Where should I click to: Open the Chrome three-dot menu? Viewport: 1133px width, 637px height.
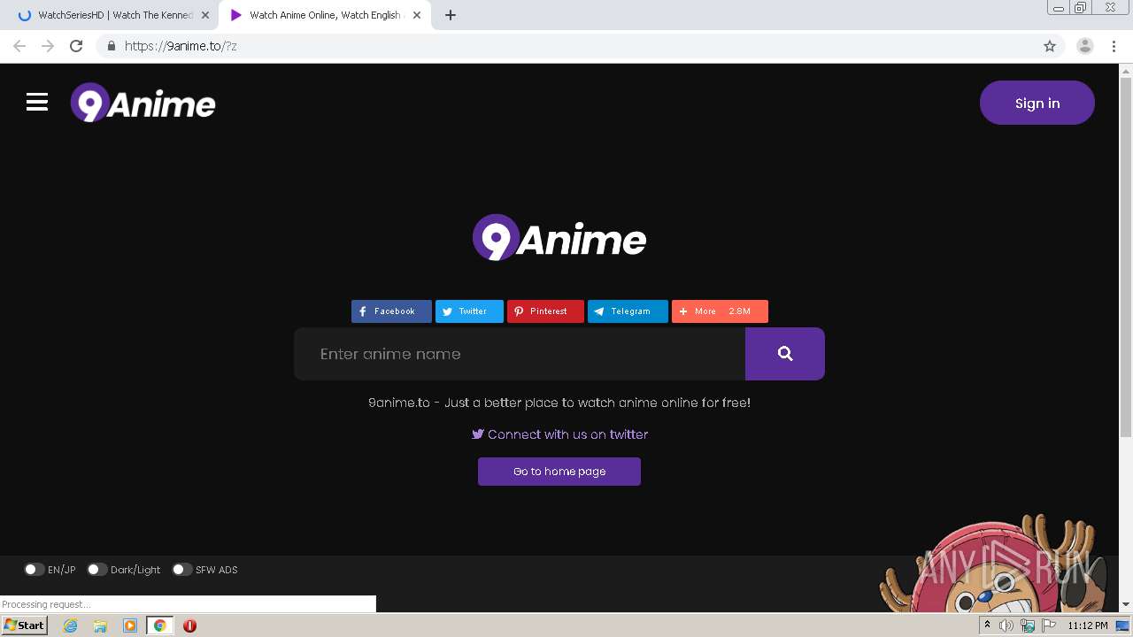click(x=1114, y=46)
